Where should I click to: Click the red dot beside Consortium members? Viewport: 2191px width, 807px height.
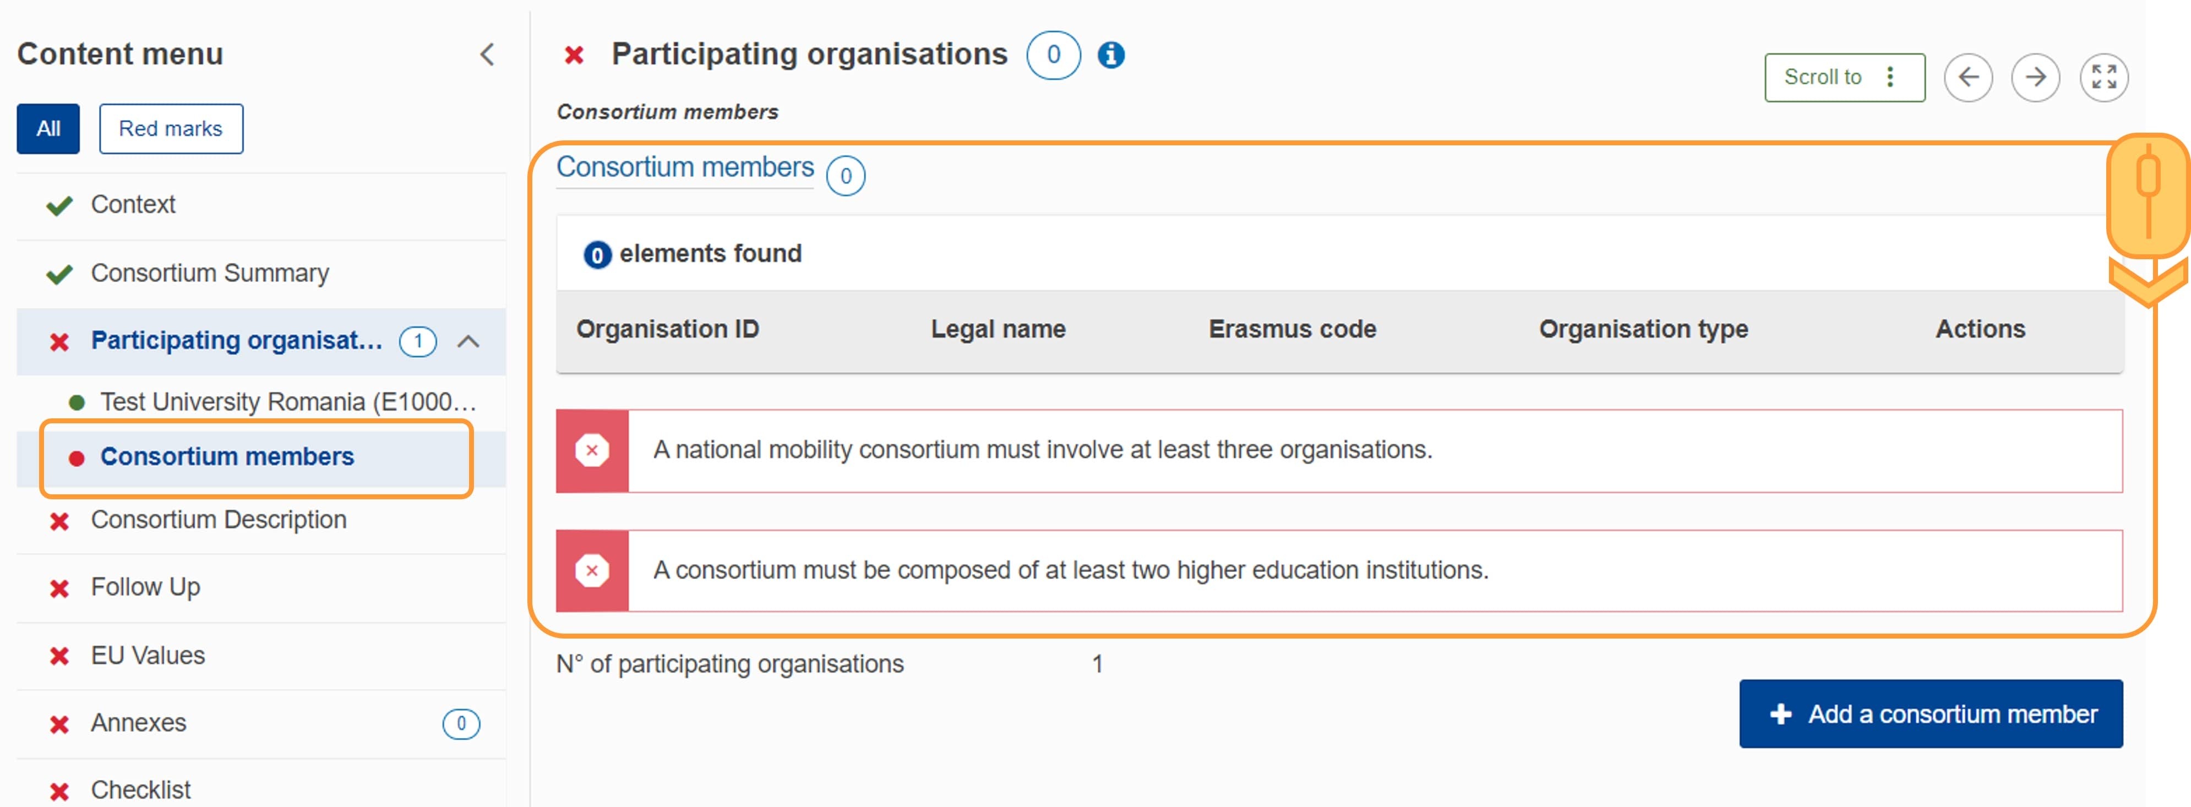(x=77, y=459)
